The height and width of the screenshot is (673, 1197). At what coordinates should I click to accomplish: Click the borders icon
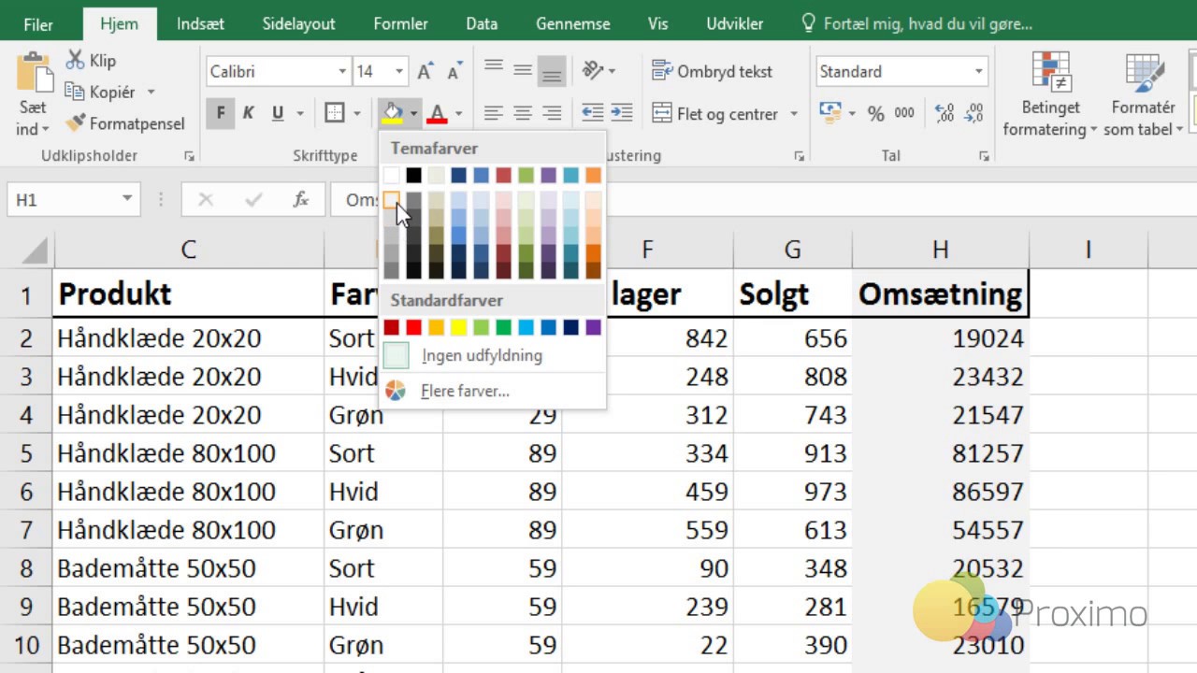(334, 113)
